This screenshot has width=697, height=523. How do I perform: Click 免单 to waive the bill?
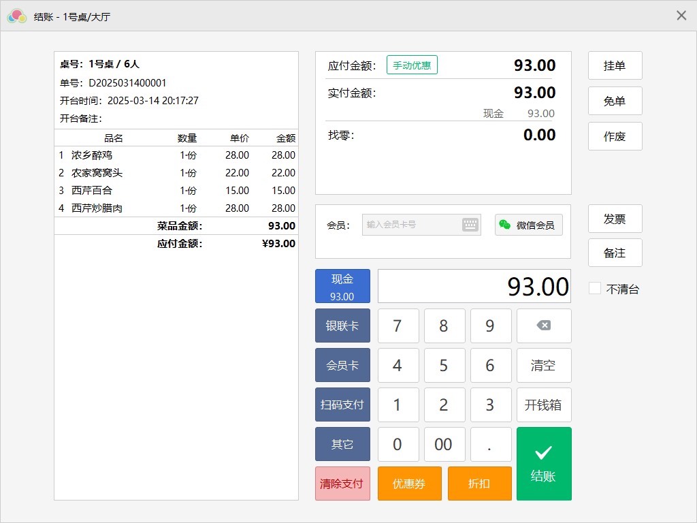[x=615, y=101]
